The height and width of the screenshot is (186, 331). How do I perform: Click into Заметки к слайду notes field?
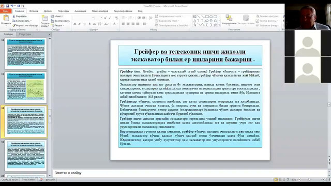190,173
